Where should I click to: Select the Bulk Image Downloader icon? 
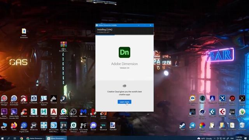pyautogui.click(x=14, y=100)
